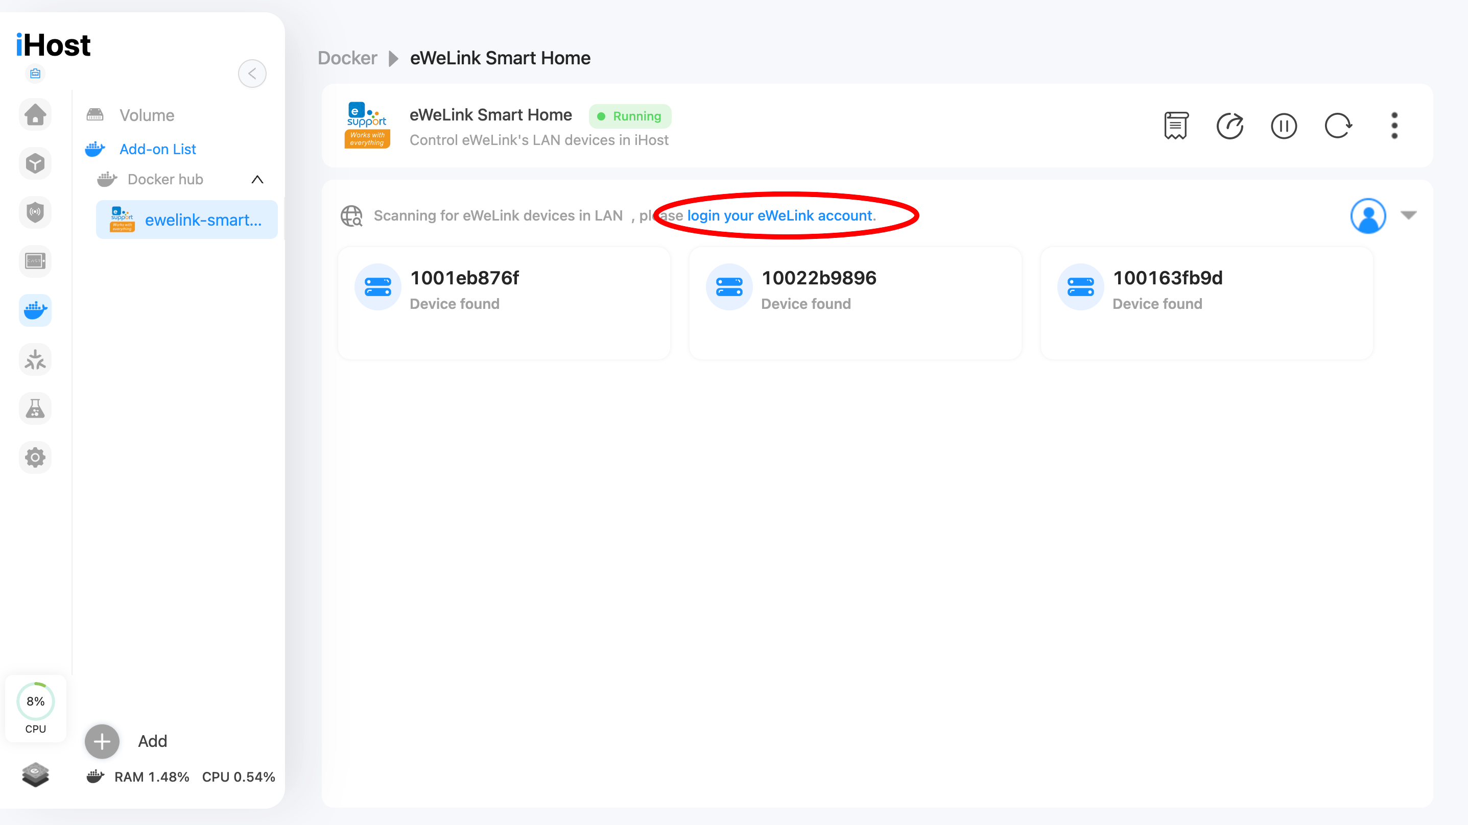Restart the eWeLink Smart Home add-on

tap(1338, 126)
